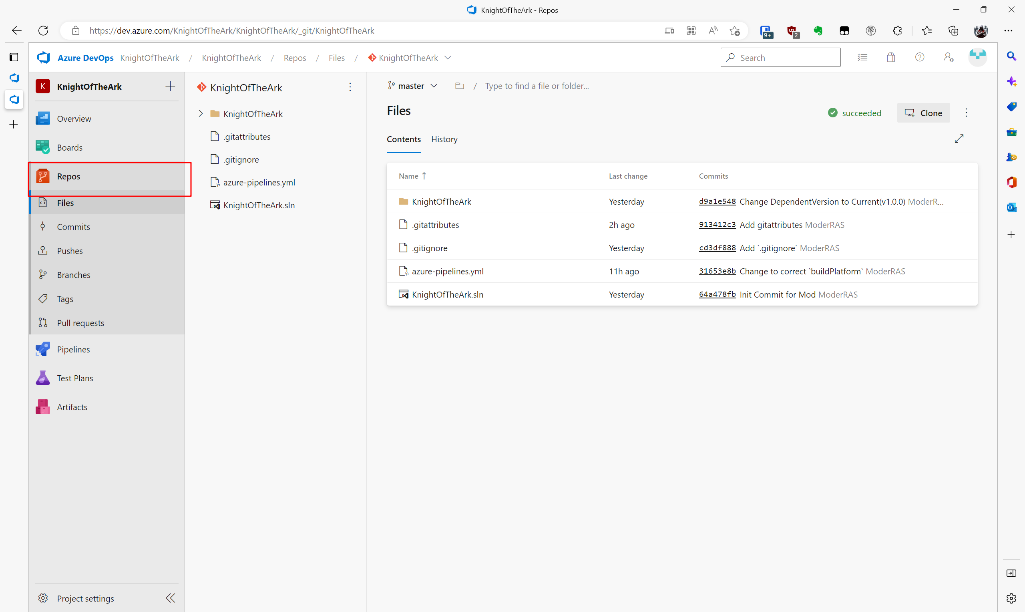This screenshot has width=1025, height=612.
Task: Open azure-pipelines.yml in the file list
Action: pos(447,272)
